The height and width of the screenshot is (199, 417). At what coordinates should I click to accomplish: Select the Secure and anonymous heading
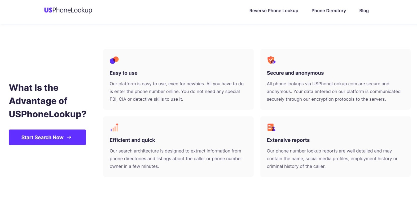[295, 73]
